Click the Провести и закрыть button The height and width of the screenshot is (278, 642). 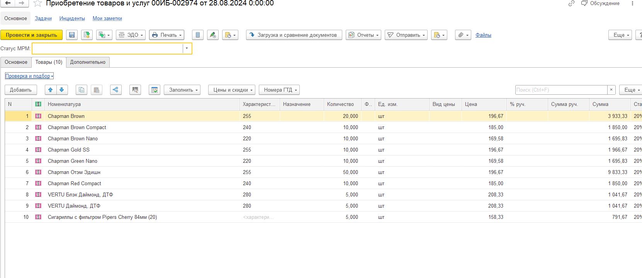[31, 35]
